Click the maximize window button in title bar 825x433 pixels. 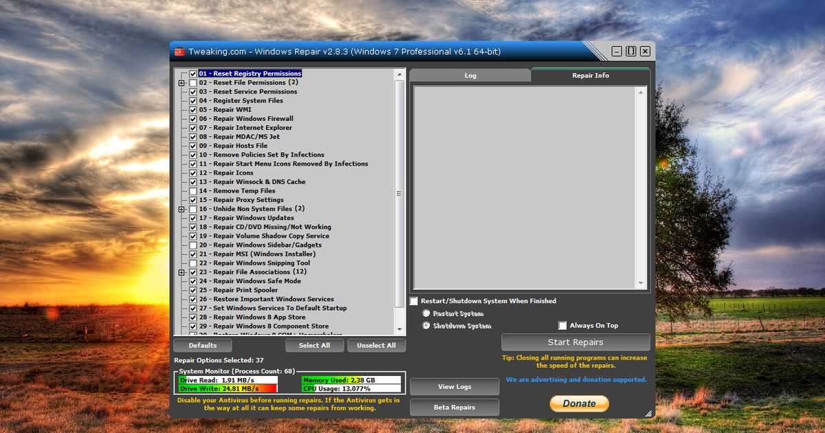(630, 52)
